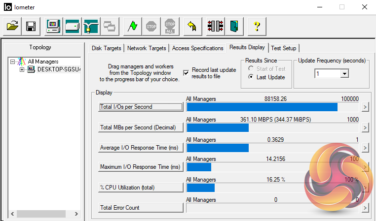Click the Total MBs per Second progress bar

(x=272, y=127)
